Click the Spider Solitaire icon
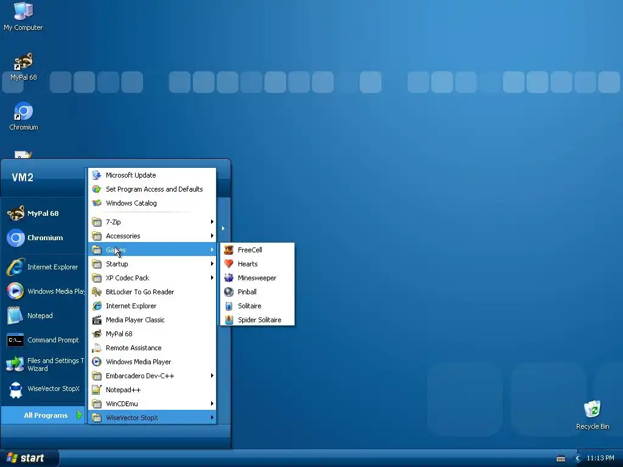 (229, 320)
